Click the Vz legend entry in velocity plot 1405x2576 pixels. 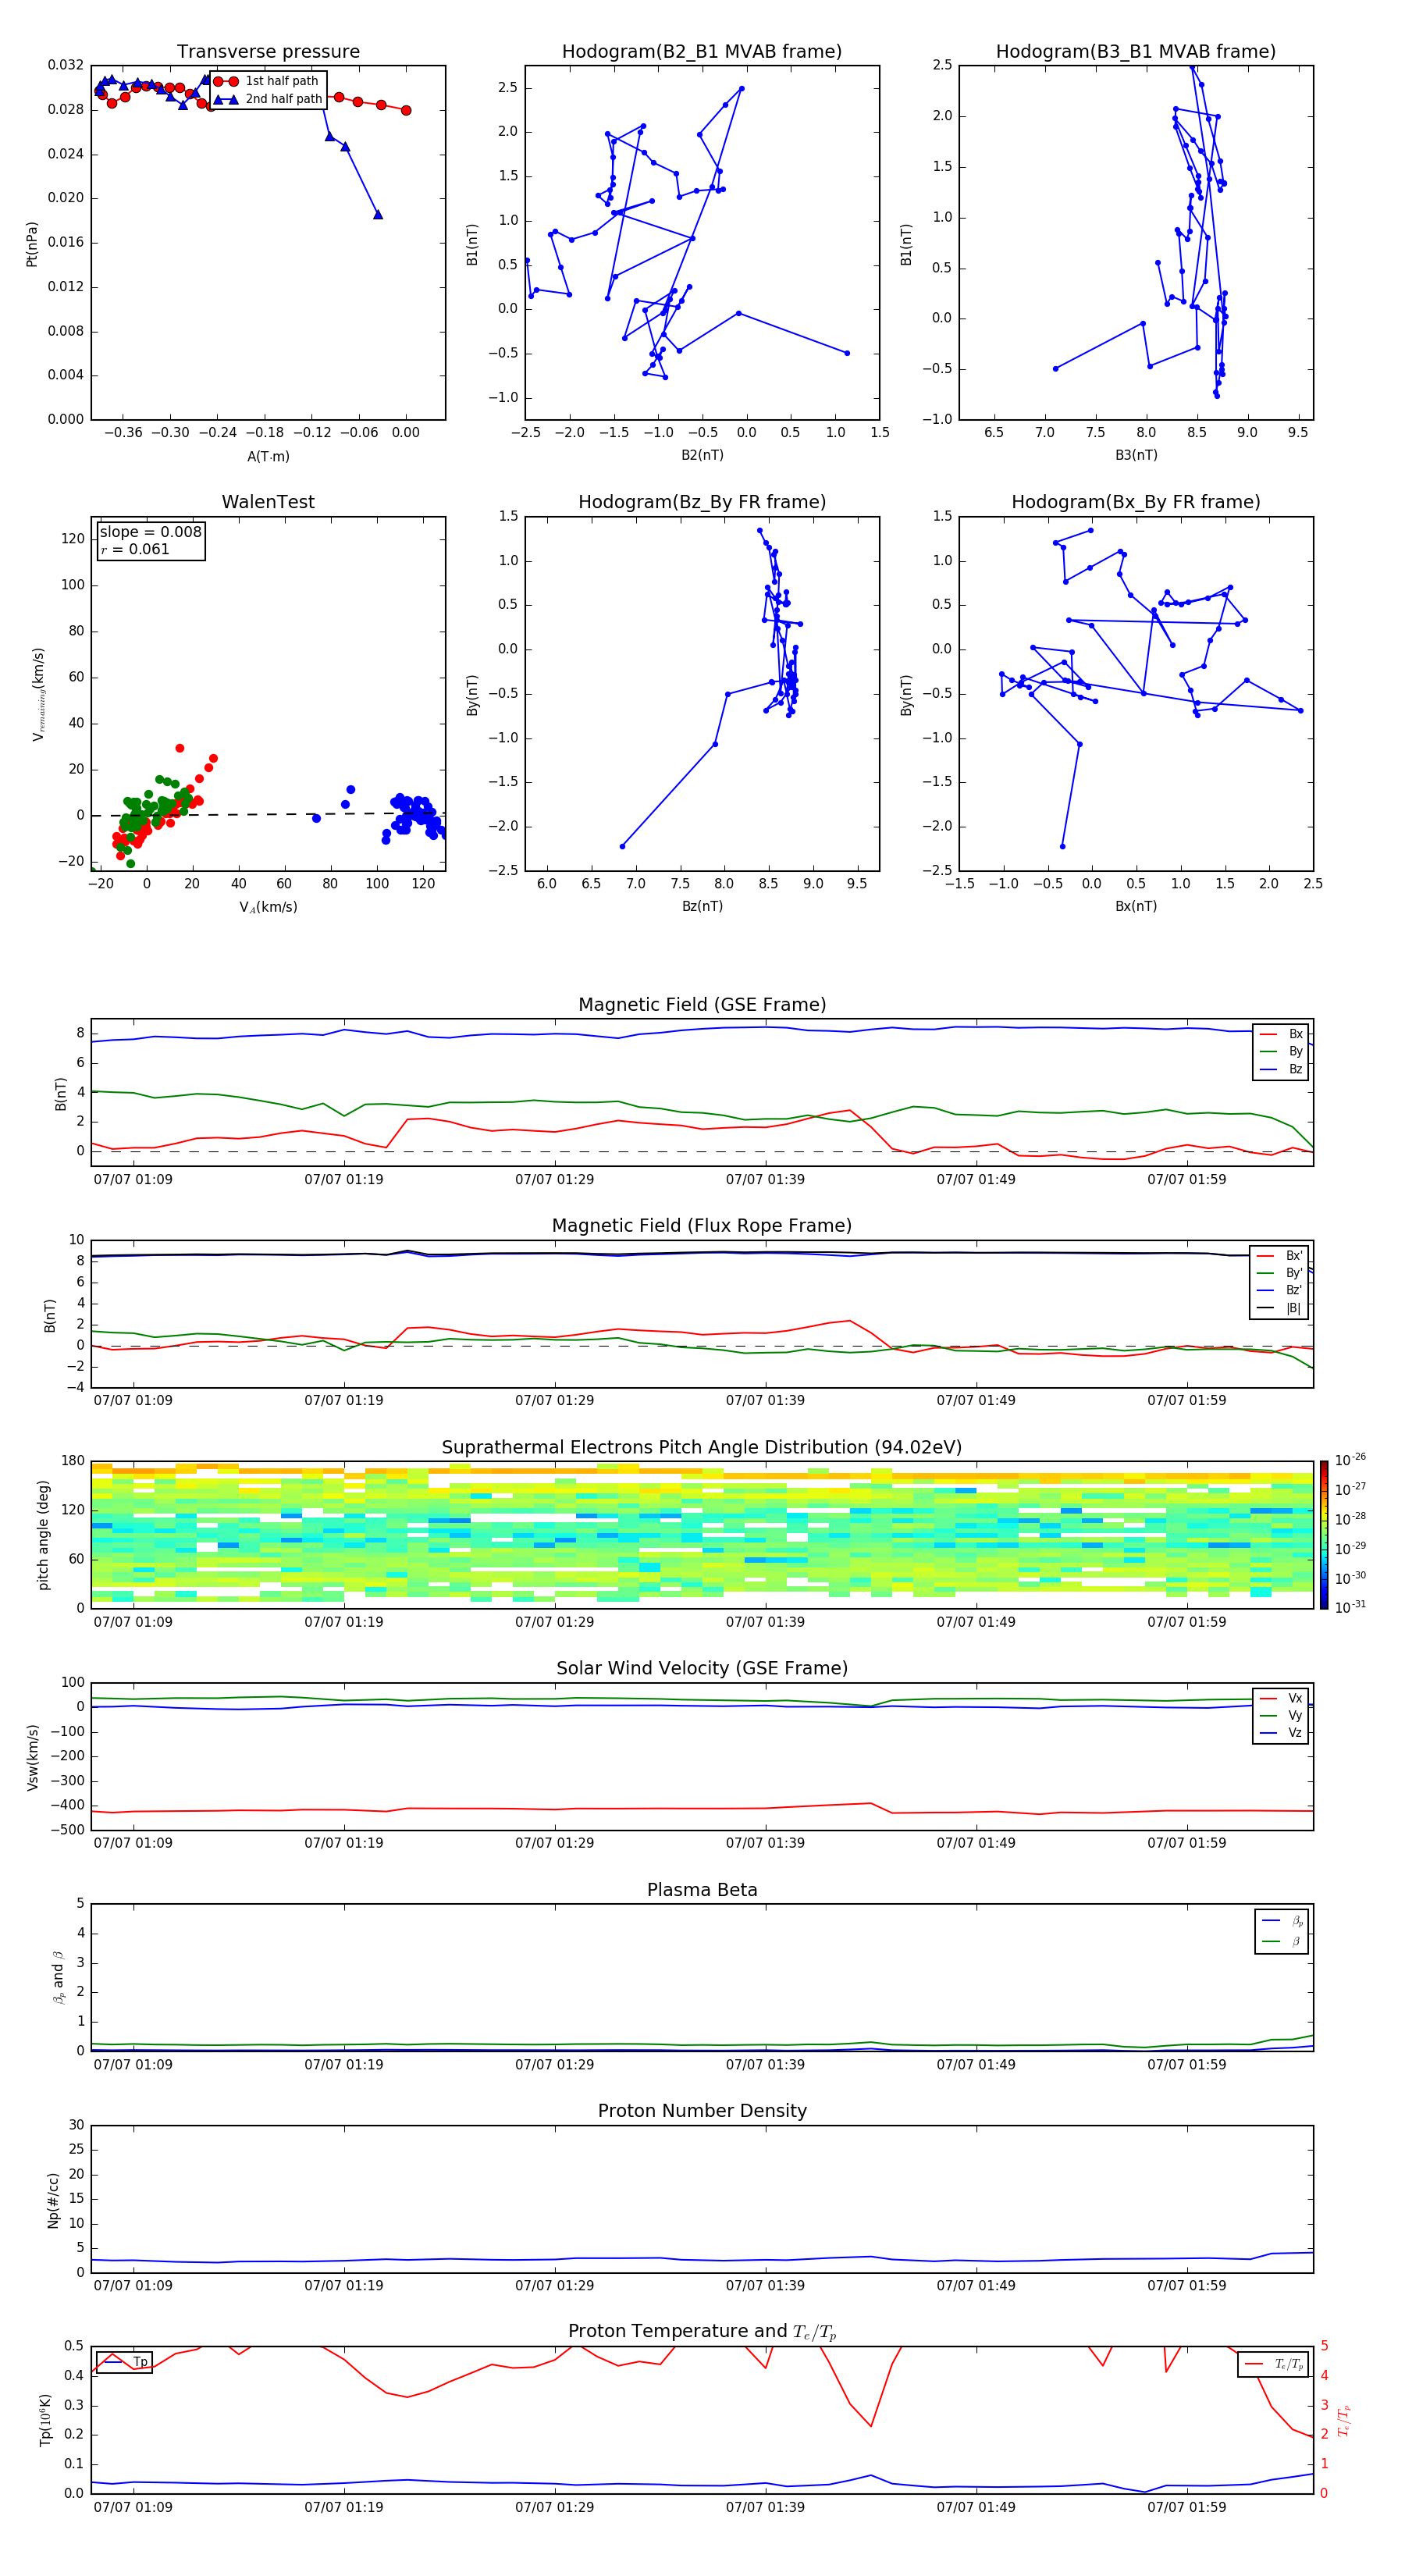tap(1282, 1733)
